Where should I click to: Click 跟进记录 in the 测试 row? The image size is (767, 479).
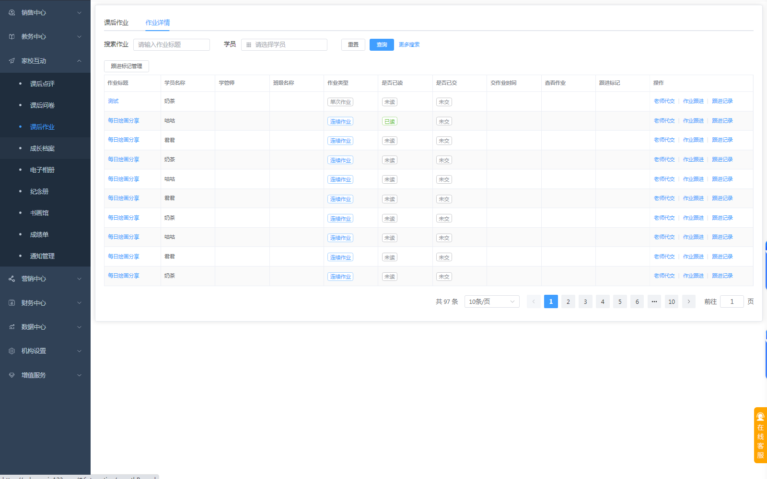722,101
